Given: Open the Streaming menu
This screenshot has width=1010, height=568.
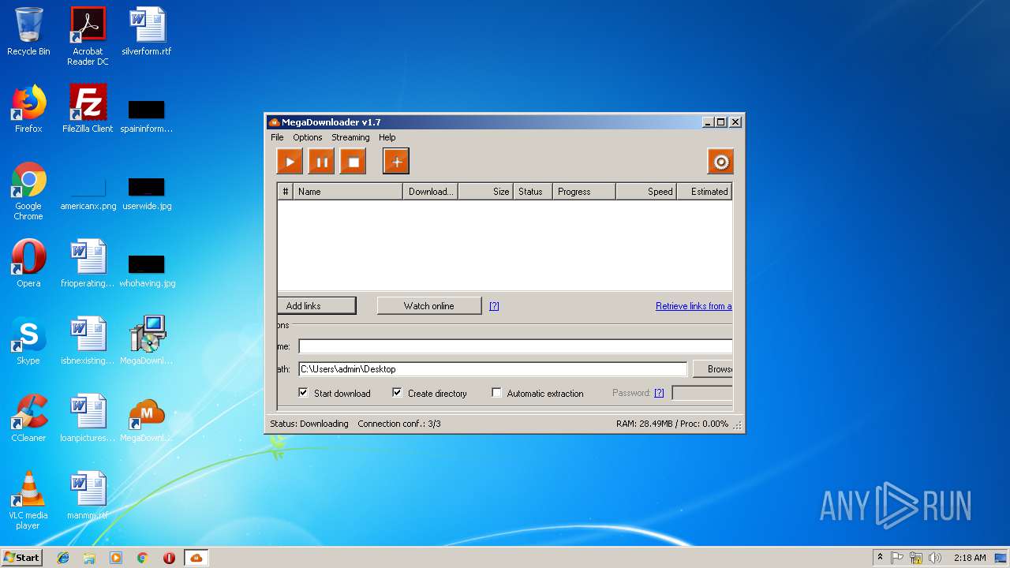Looking at the screenshot, I should pos(350,137).
